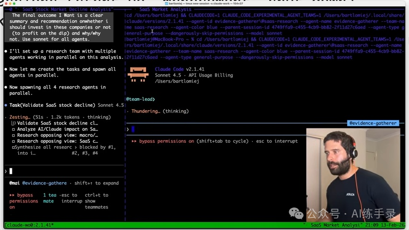
Task: Click the red close window button
Action: coord(6,4)
